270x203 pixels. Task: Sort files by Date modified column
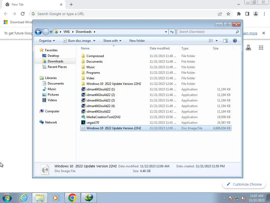[x=163, y=48]
